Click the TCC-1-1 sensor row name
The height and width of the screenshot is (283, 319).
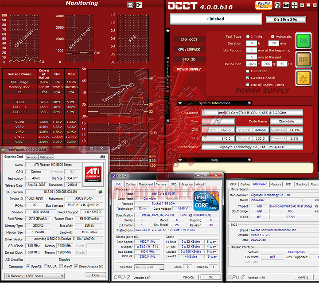pos(19,107)
